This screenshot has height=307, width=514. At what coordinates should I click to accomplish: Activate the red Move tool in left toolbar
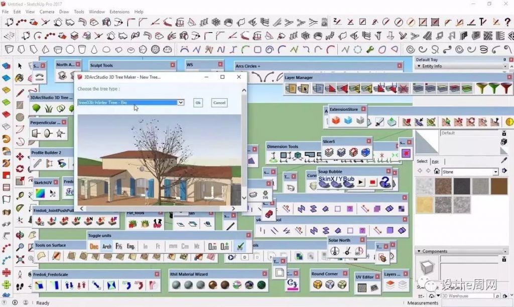tap(20, 157)
